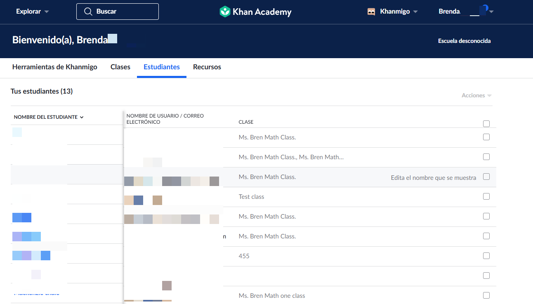Image resolution: width=533 pixels, height=304 pixels.
Task: Open the Recursos tab
Action: (x=207, y=67)
